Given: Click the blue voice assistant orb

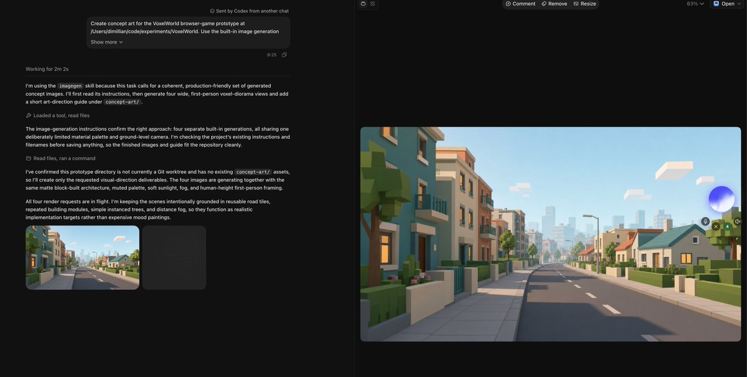Looking at the screenshot, I should (x=721, y=199).
